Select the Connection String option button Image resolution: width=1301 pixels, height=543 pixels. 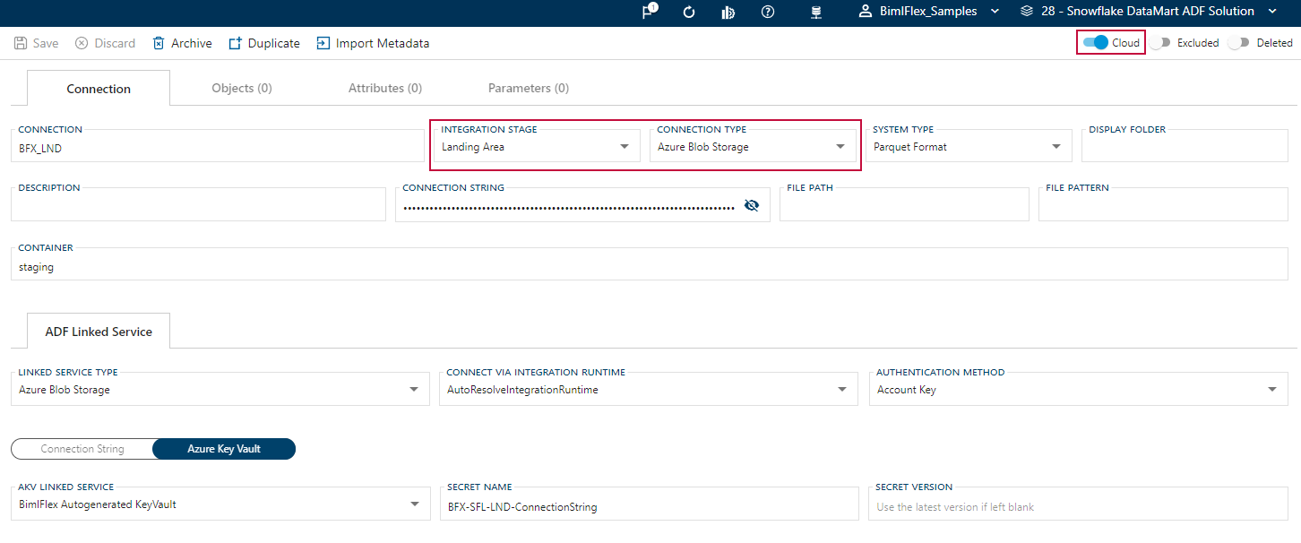(x=82, y=449)
